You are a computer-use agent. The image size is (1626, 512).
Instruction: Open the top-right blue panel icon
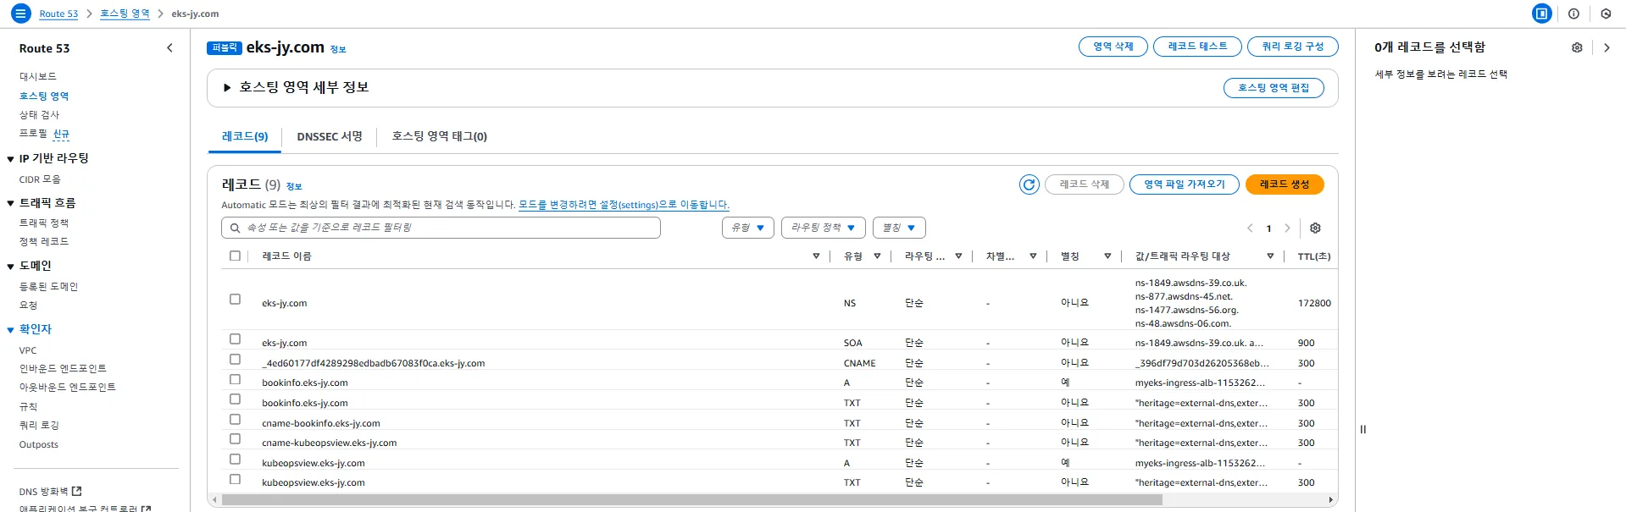click(x=1542, y=14)
